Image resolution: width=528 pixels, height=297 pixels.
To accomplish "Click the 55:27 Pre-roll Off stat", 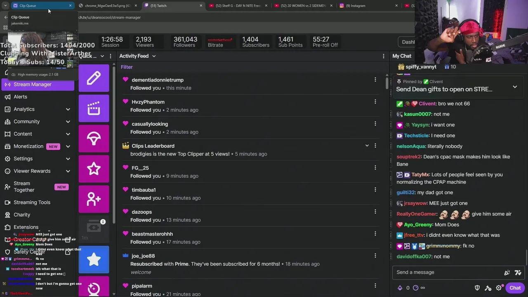I will coord(325,42).
